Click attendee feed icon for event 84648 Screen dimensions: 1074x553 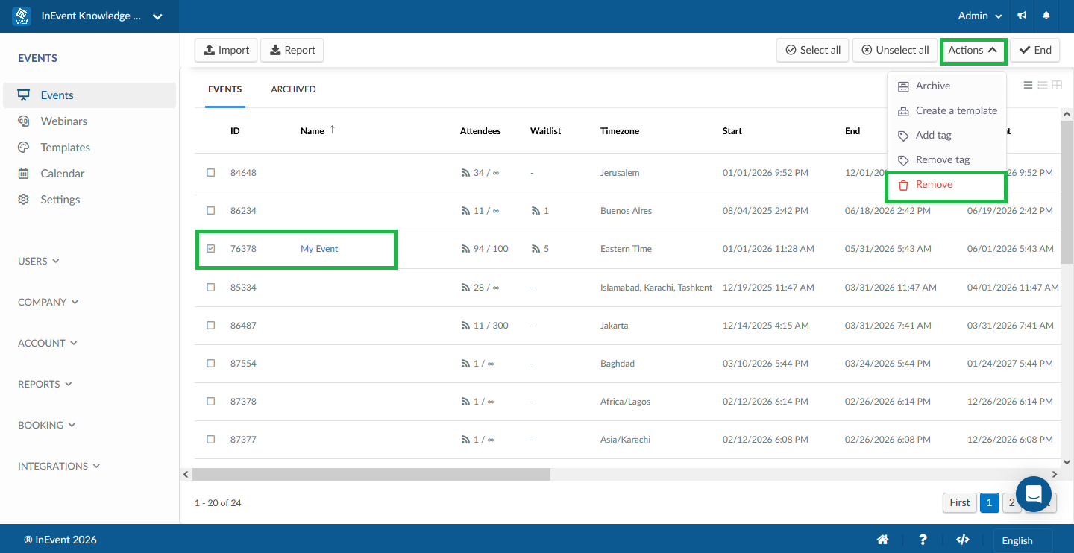tap(466, 173)
